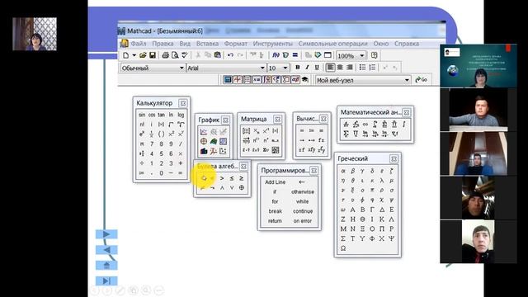This screenshot has width=528, height=297.
Task: Insert the capital Omega Ω letter
Action: 343,248
